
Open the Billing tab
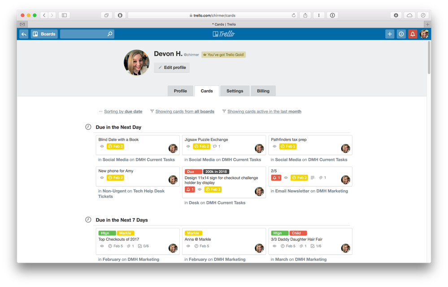(x=263, y=91)
